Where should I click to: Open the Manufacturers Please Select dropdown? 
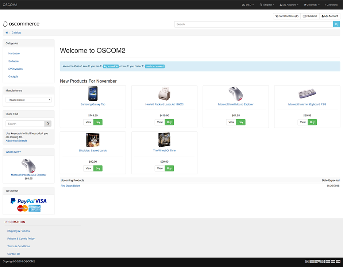pyautogui.click(x=28, y=100)
